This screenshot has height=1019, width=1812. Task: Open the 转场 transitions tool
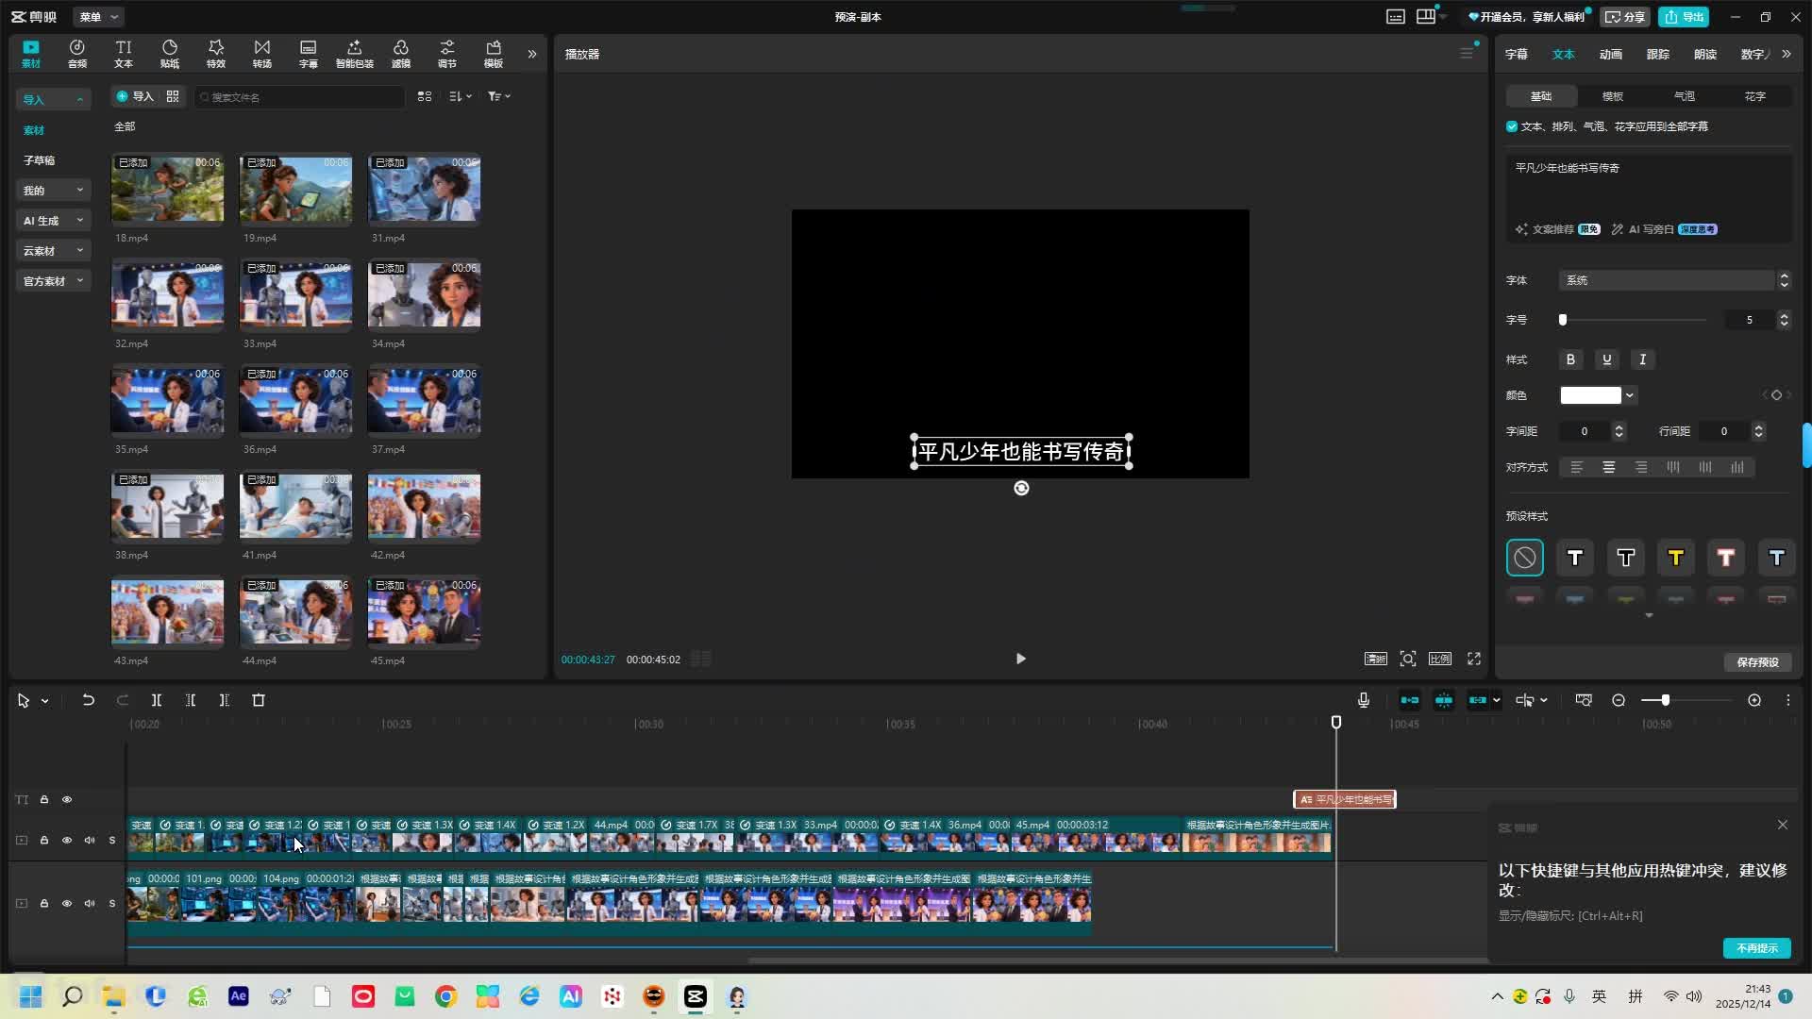[262, 54]
